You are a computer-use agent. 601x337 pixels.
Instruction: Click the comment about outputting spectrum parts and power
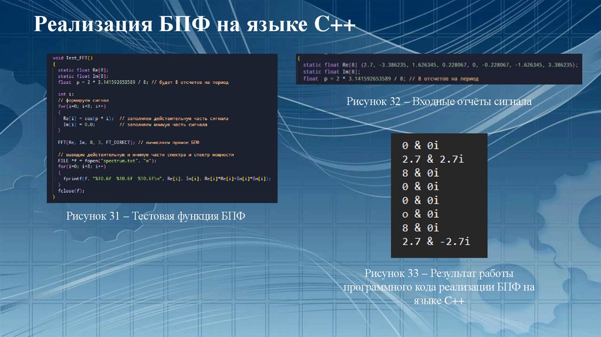(146, 154)
